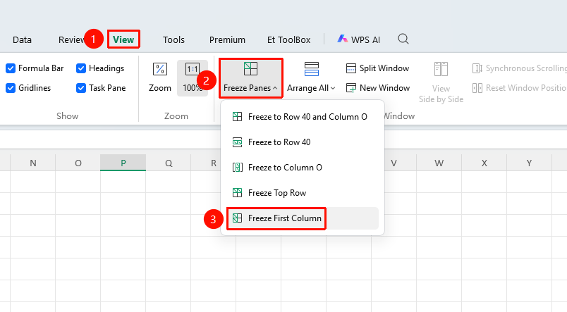Select column N header
567x312 pixels.
(33, 163)
